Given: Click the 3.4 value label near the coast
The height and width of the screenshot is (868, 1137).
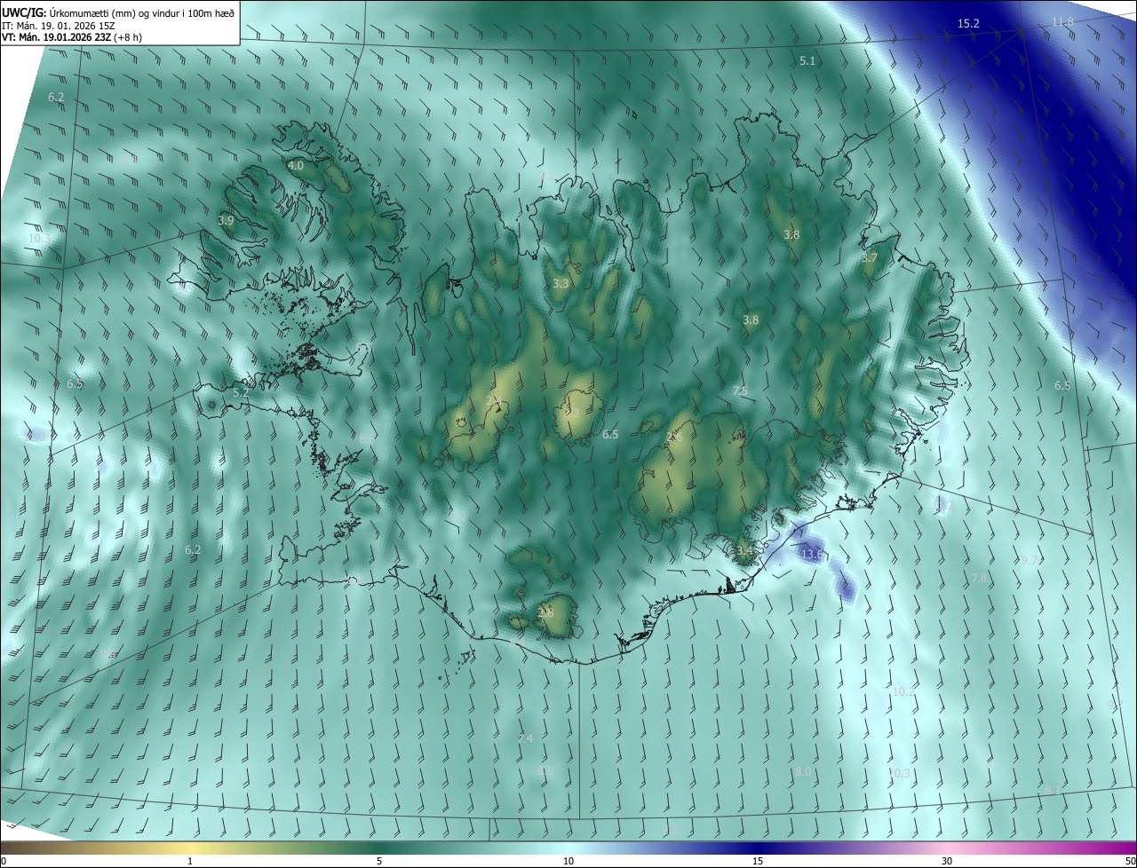Looking at the screenshot, I should 744,551.
